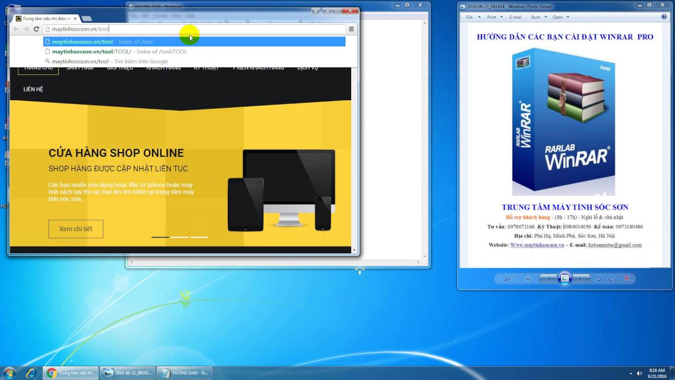
Task: Click the taskbar clock showing 8:16 AM
Action: pyautogui.click(x=657, y=373)
